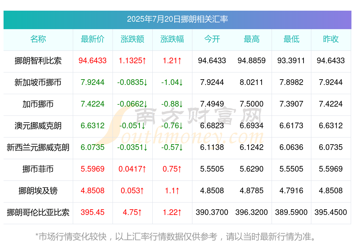Click the red latest price 5.5969
Screen dimensions: 355x248
[93, 169]
